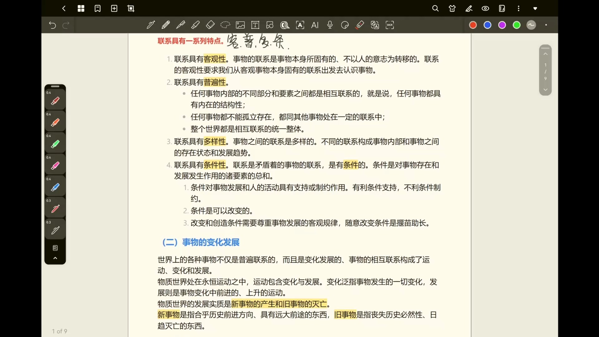
Task: Click highlighted word '多样性'
Action: point(215,142)
